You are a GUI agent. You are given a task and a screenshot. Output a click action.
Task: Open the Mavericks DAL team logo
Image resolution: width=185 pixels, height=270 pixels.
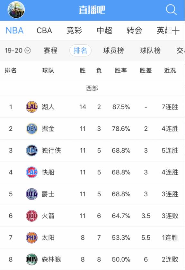(x=31, y=151)
